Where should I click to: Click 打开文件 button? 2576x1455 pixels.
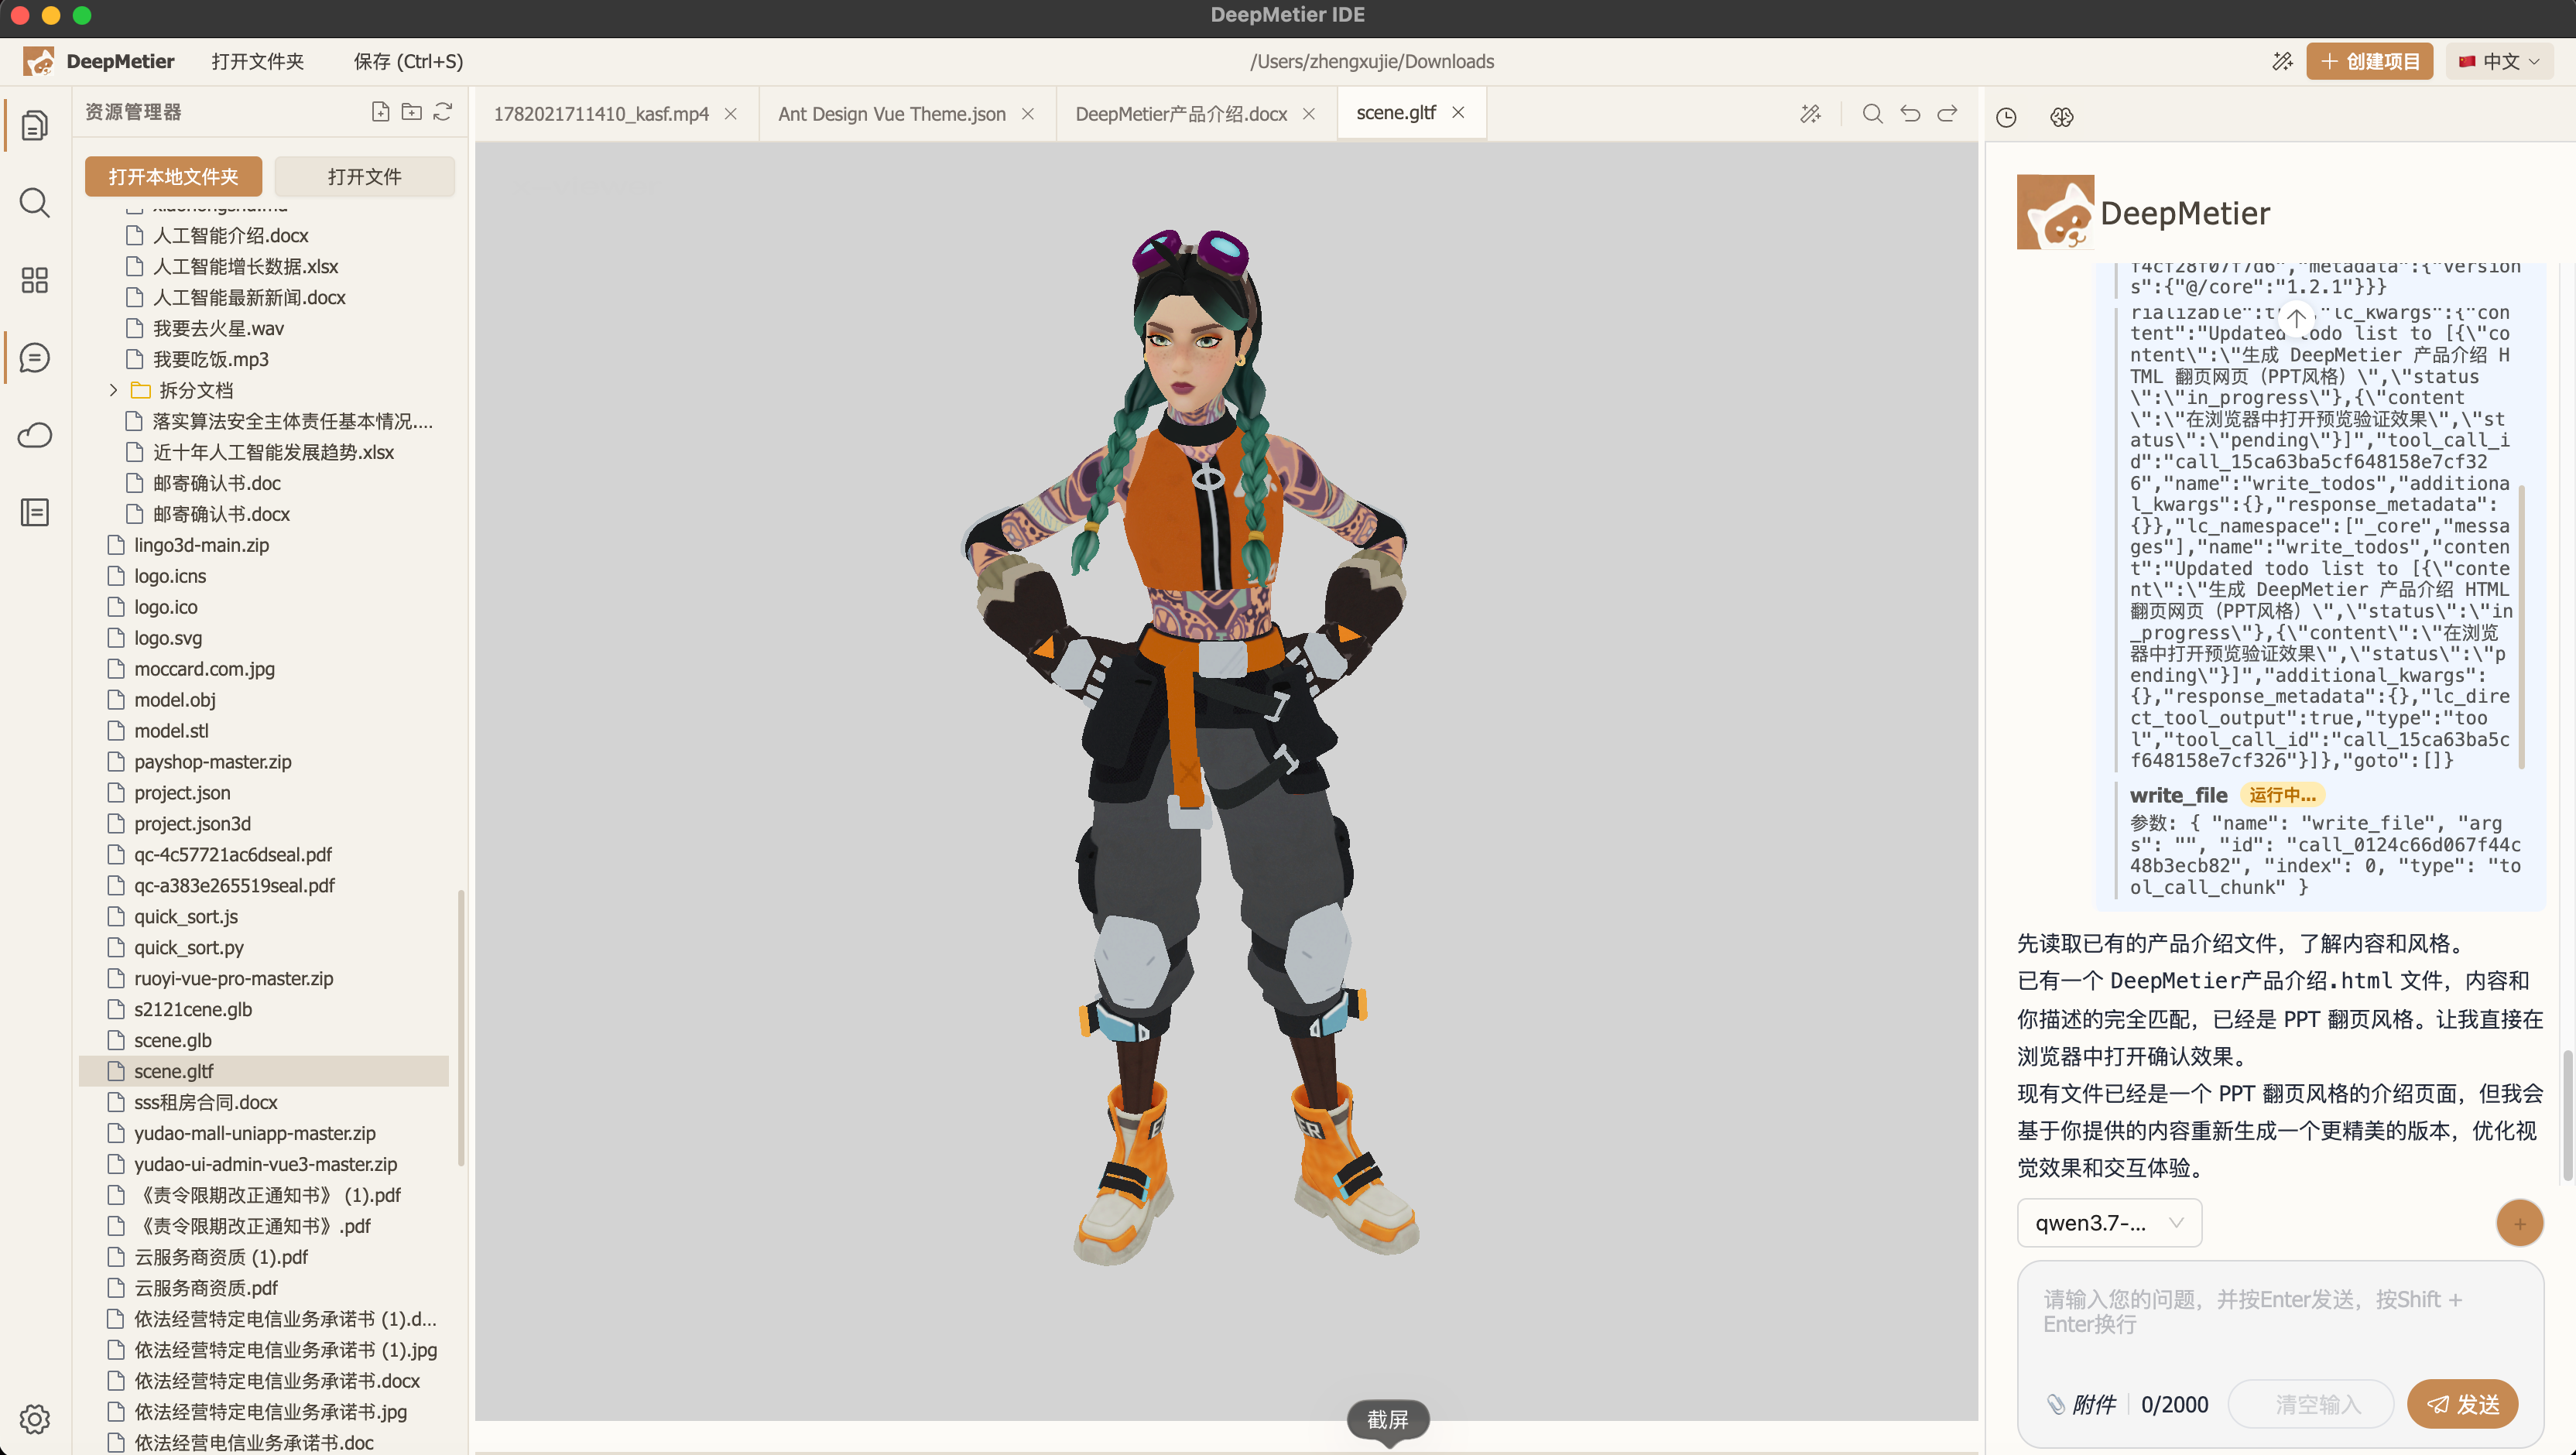(364, 177)
